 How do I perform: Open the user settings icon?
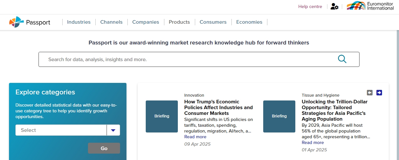334,7
